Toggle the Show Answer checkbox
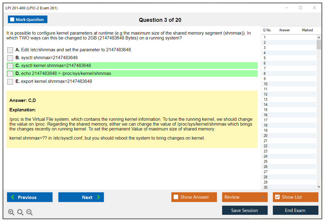The width and height of the screenshot is (326, 223). [x=176, y=197]
